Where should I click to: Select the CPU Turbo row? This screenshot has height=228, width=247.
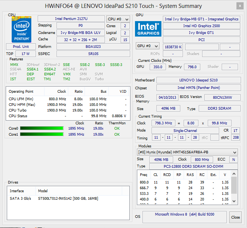point(68,110)
